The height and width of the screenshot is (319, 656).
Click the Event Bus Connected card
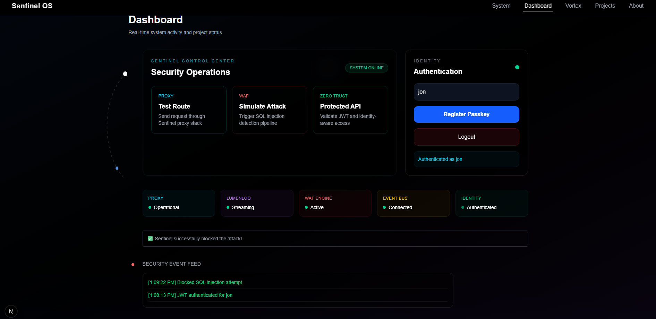[x=414, y=203]
